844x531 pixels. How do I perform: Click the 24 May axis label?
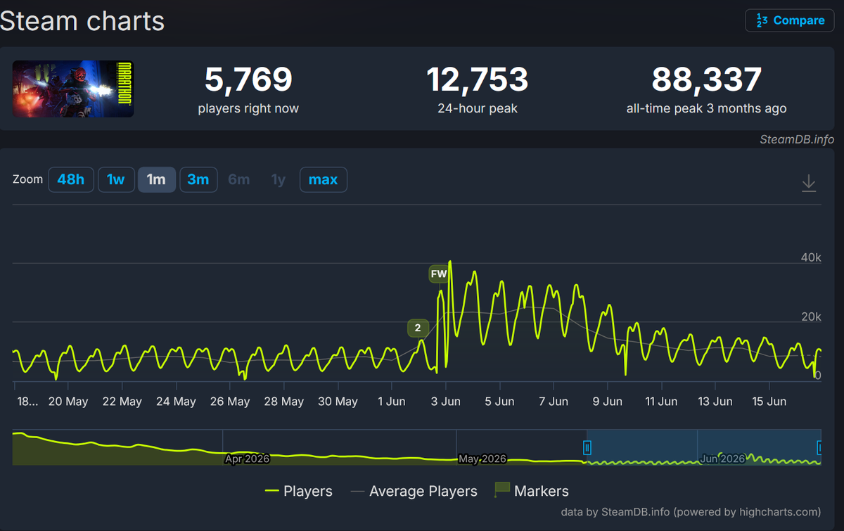176,402
